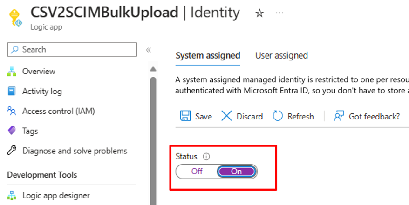Switch to the User assigned tab
Image resolution: width=409 pixels, height=205 pixels.
click(x=281, y=55)
